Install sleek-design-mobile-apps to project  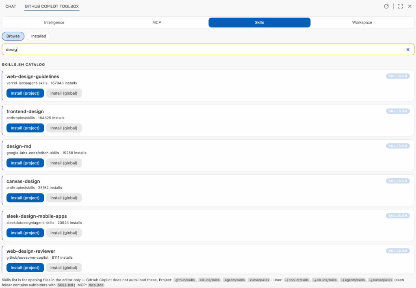(x=25, y=233)
